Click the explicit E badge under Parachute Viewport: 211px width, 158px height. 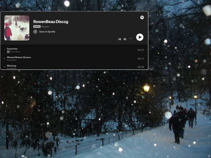(8, 52)
